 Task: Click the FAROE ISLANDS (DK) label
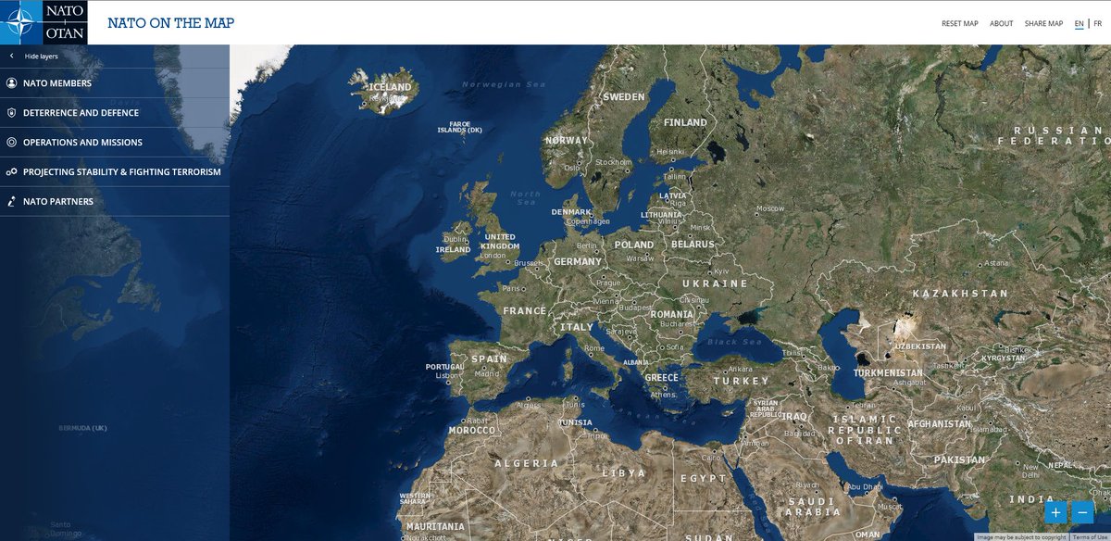point(460,127)
